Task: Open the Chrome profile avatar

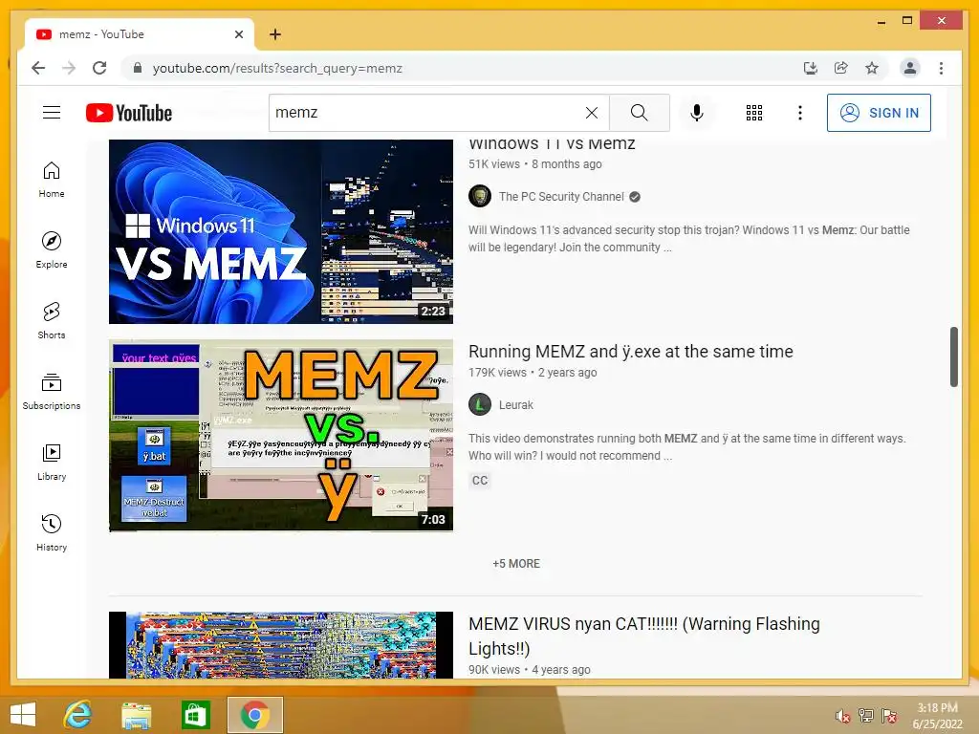Action: pyautogui.click(x=910, y=68)
